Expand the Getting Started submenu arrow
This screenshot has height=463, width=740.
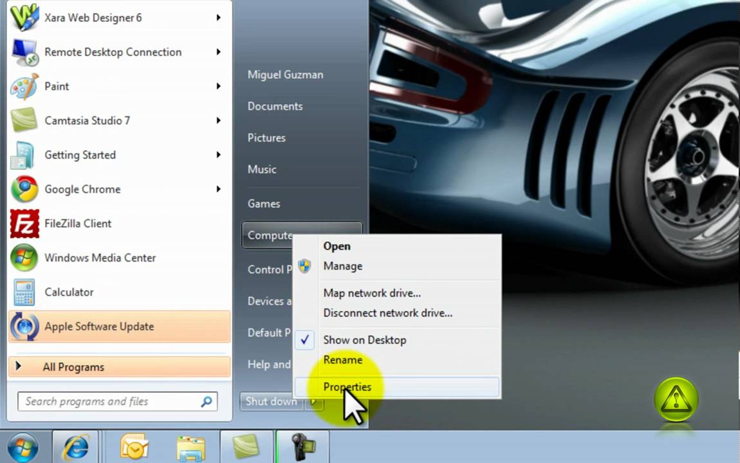coord(219,154)
